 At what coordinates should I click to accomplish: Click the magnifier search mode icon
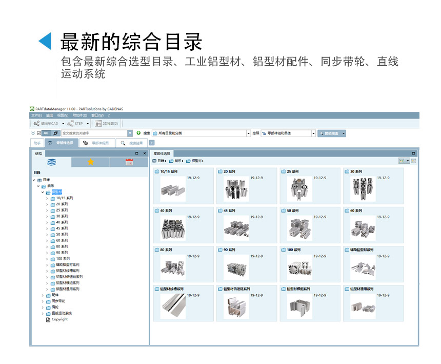(55, 133)
